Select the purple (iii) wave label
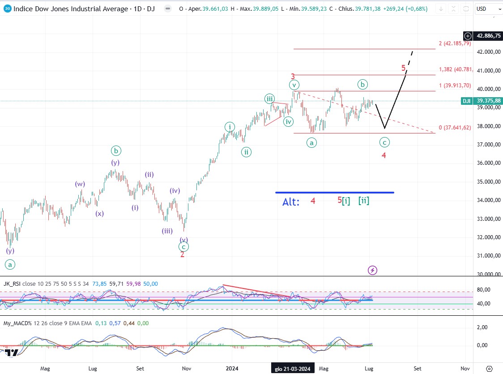This screenshot has width=503, height=374. click(x=167, y=231)
